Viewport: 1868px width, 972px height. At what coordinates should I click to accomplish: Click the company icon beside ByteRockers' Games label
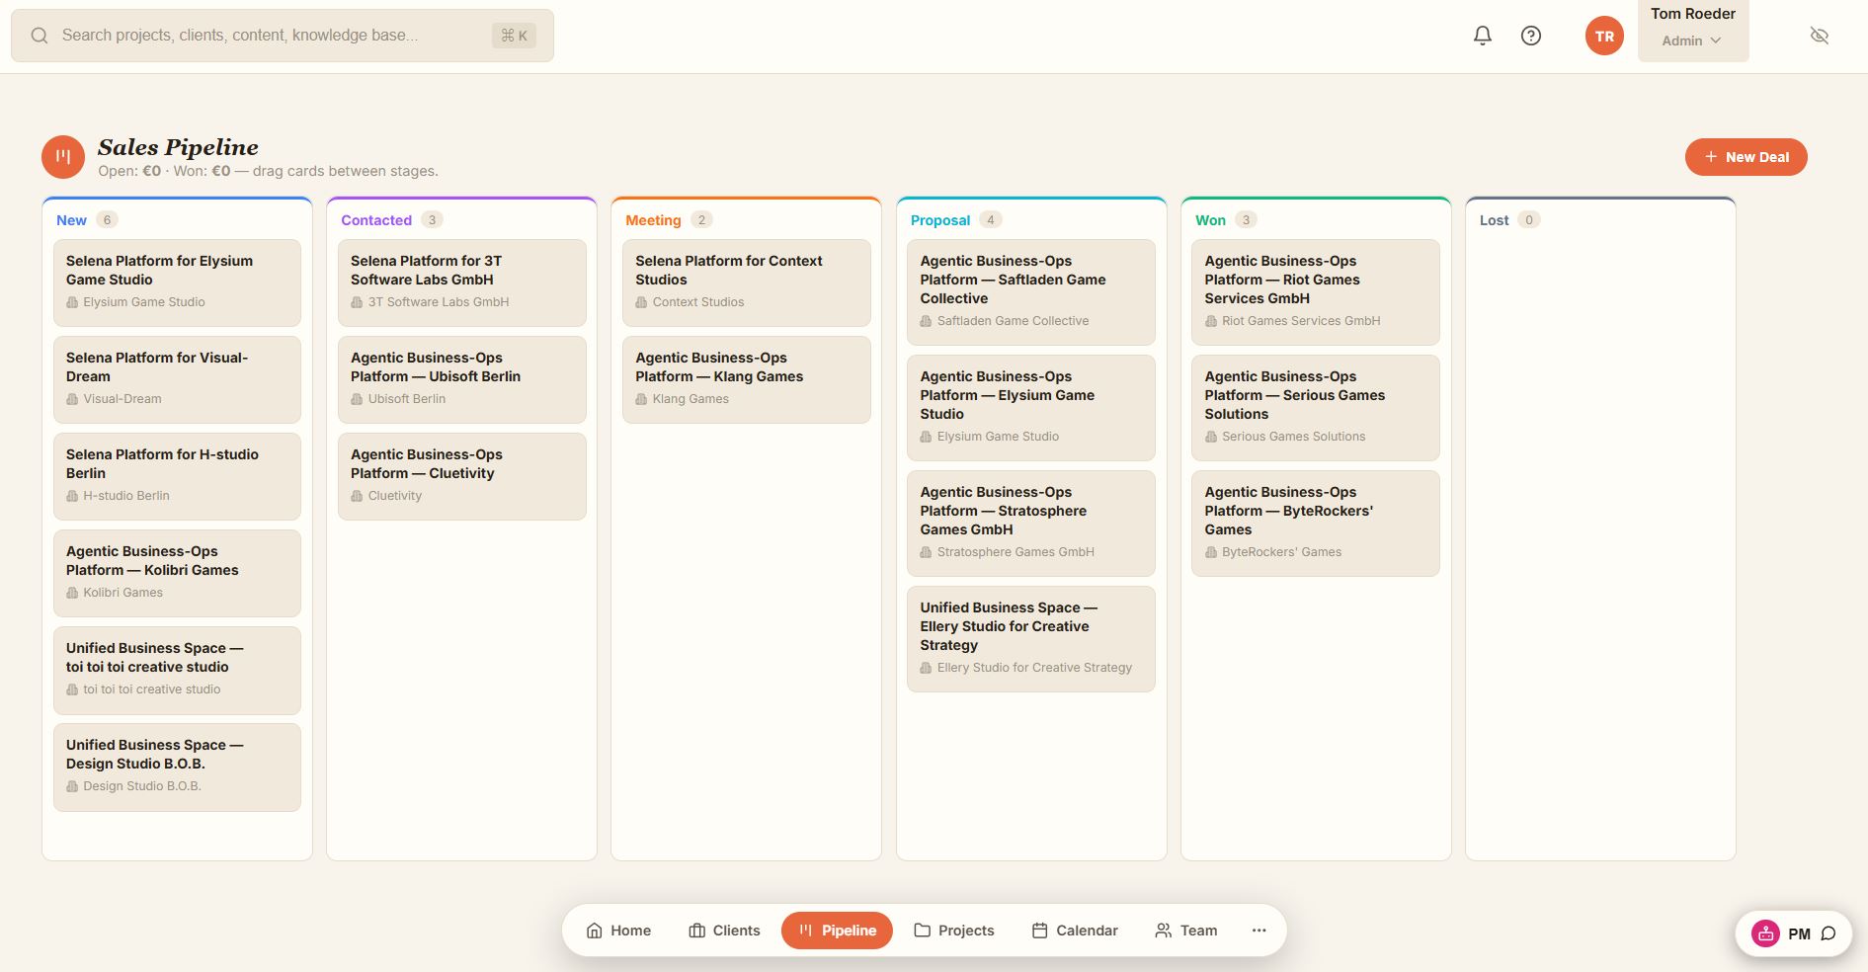coord(1210,552)
